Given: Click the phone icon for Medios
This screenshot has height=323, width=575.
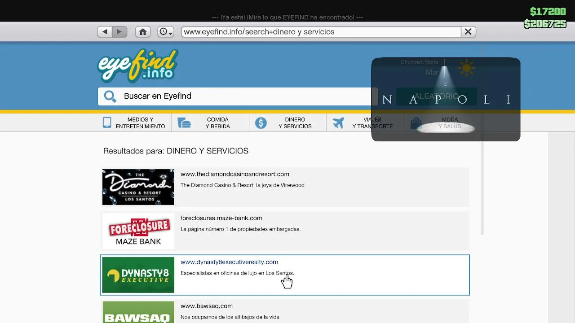Looking at the screenshot, I should tap(107, 122).
